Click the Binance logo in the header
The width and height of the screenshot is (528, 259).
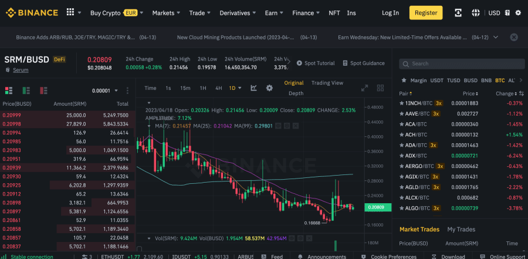coord(32,13)
